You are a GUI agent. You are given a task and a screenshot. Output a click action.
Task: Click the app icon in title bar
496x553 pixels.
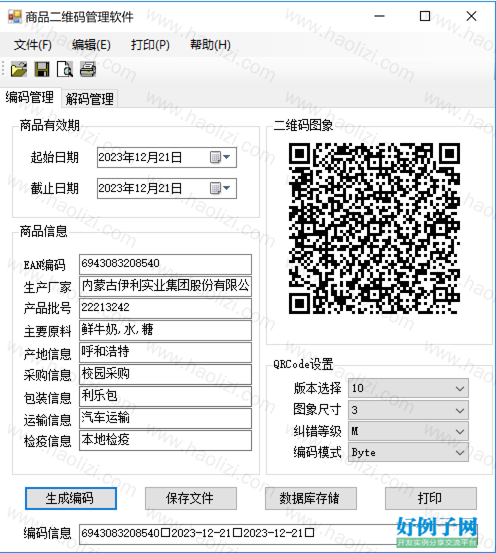15,16
